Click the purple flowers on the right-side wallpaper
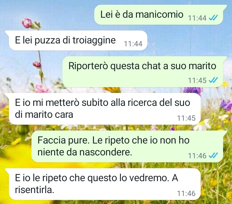 point(226,105)
